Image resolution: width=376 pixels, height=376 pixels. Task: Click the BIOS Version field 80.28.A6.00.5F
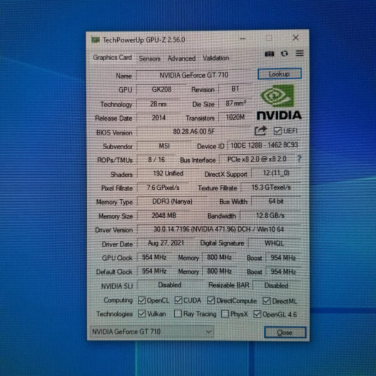[194, 132]
